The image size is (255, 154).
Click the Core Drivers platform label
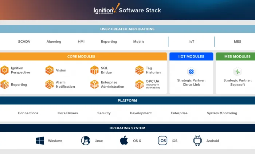[x=68, y=113]
